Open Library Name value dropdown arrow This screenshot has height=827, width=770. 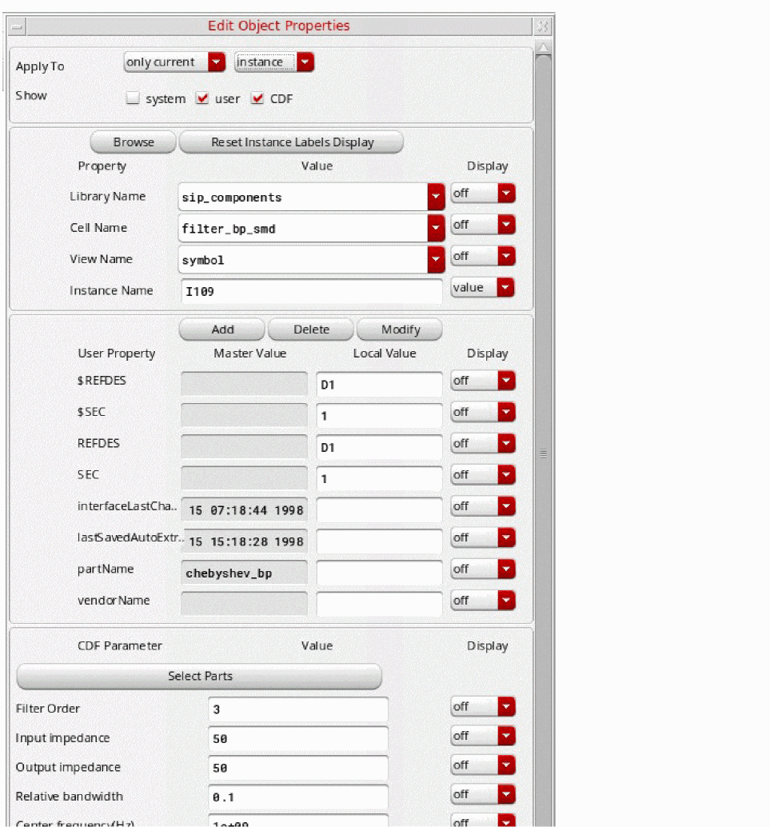[435, 197]
